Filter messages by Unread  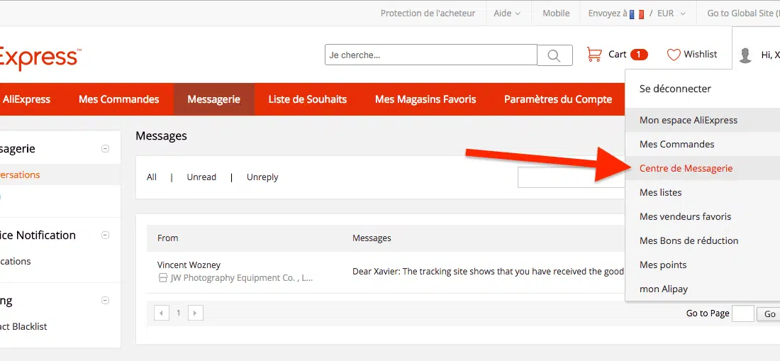(x=201, y=177)
